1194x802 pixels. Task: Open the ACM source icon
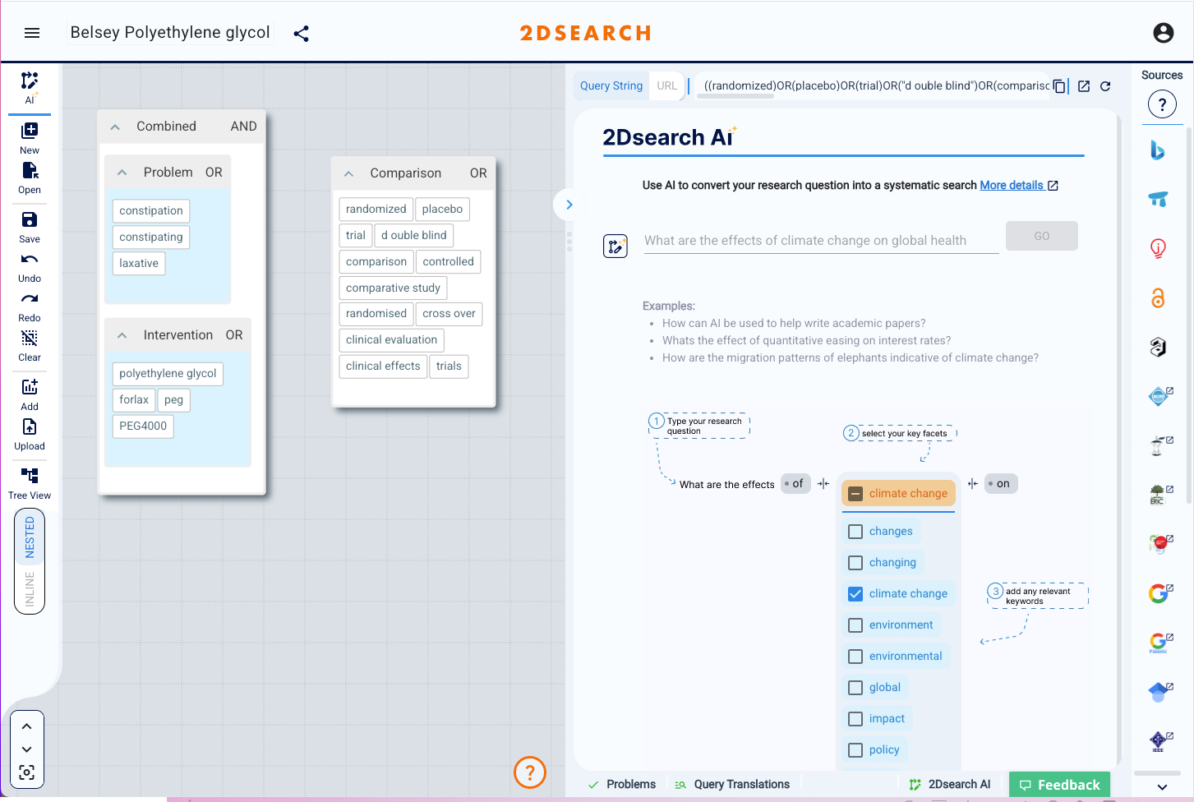[1157, 396]
